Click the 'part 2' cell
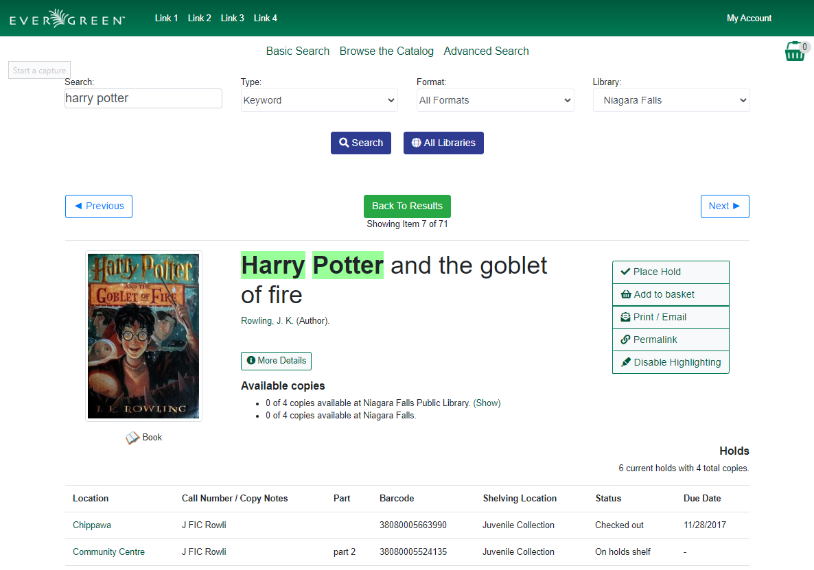814x570 pixels. [x=344, y=552]
